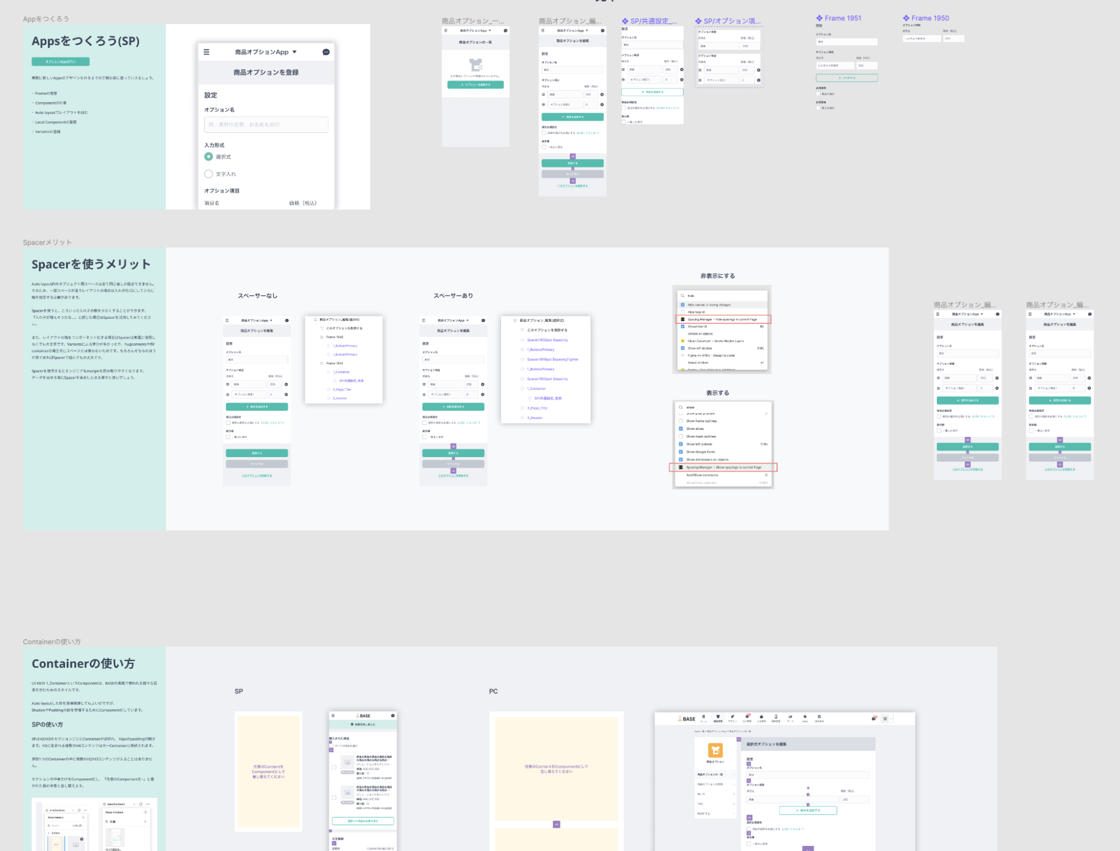
Task: Open 商品オプションApp dropdown in 商品オプションの一覧 frame
Action: point(475,31)
